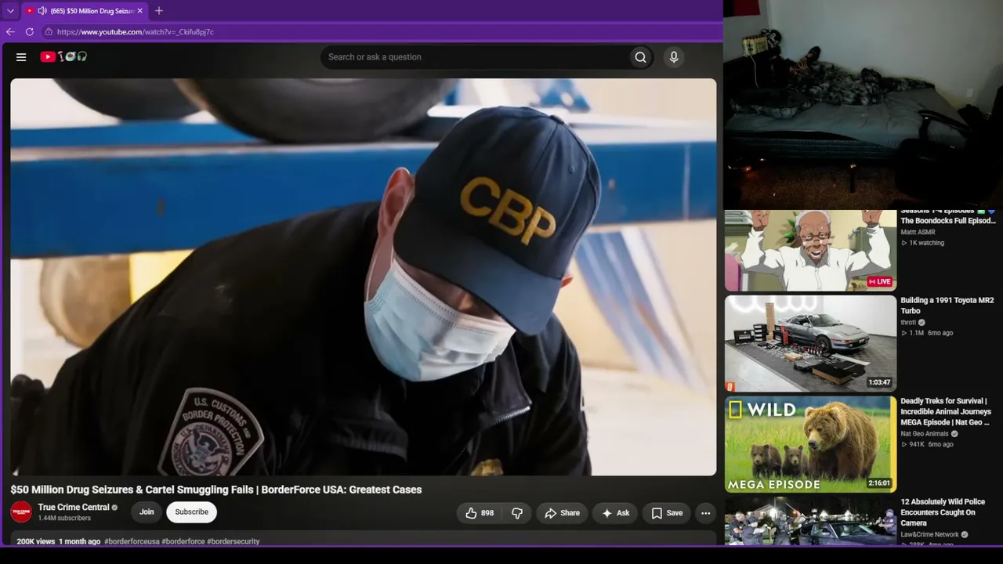Open the Wild Police Encounters thumbnail
The height and width of the screenshot is (564, 1003).
pyautogui.click(x=810, y=522)
